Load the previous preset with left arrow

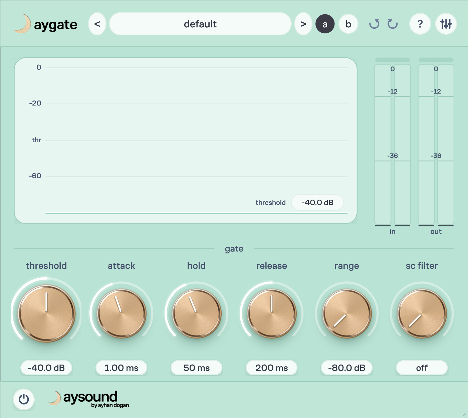click(x=97, y=24)
